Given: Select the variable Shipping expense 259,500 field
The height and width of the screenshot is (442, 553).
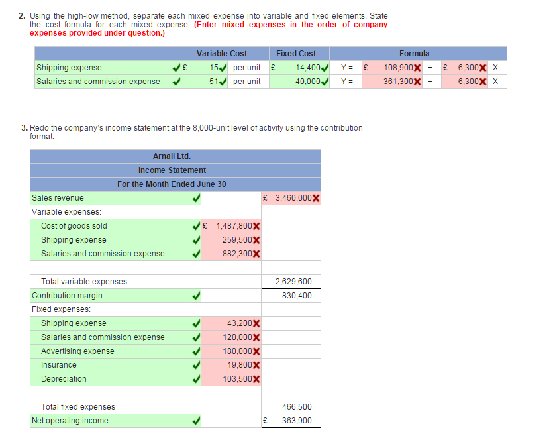Looking at the screenshot, I should (x=231, y=240).
